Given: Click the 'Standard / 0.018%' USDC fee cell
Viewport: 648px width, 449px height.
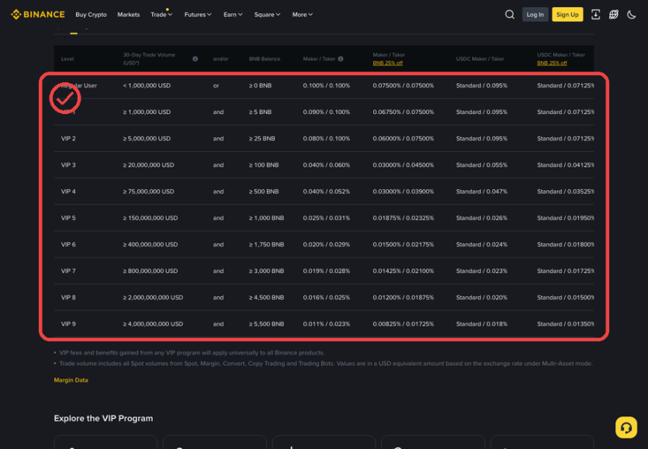Looking at the screenshot, I should point(481,323).
